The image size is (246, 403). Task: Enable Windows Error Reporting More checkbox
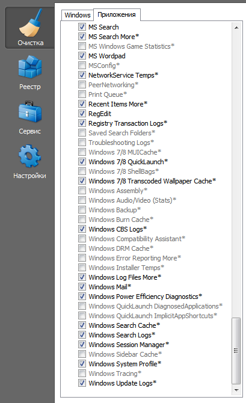(x=82, y=258)
